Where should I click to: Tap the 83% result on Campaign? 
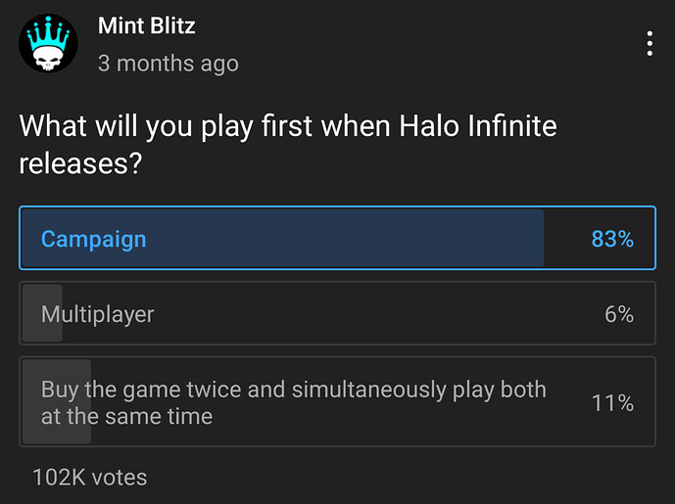tap(612, 239)
